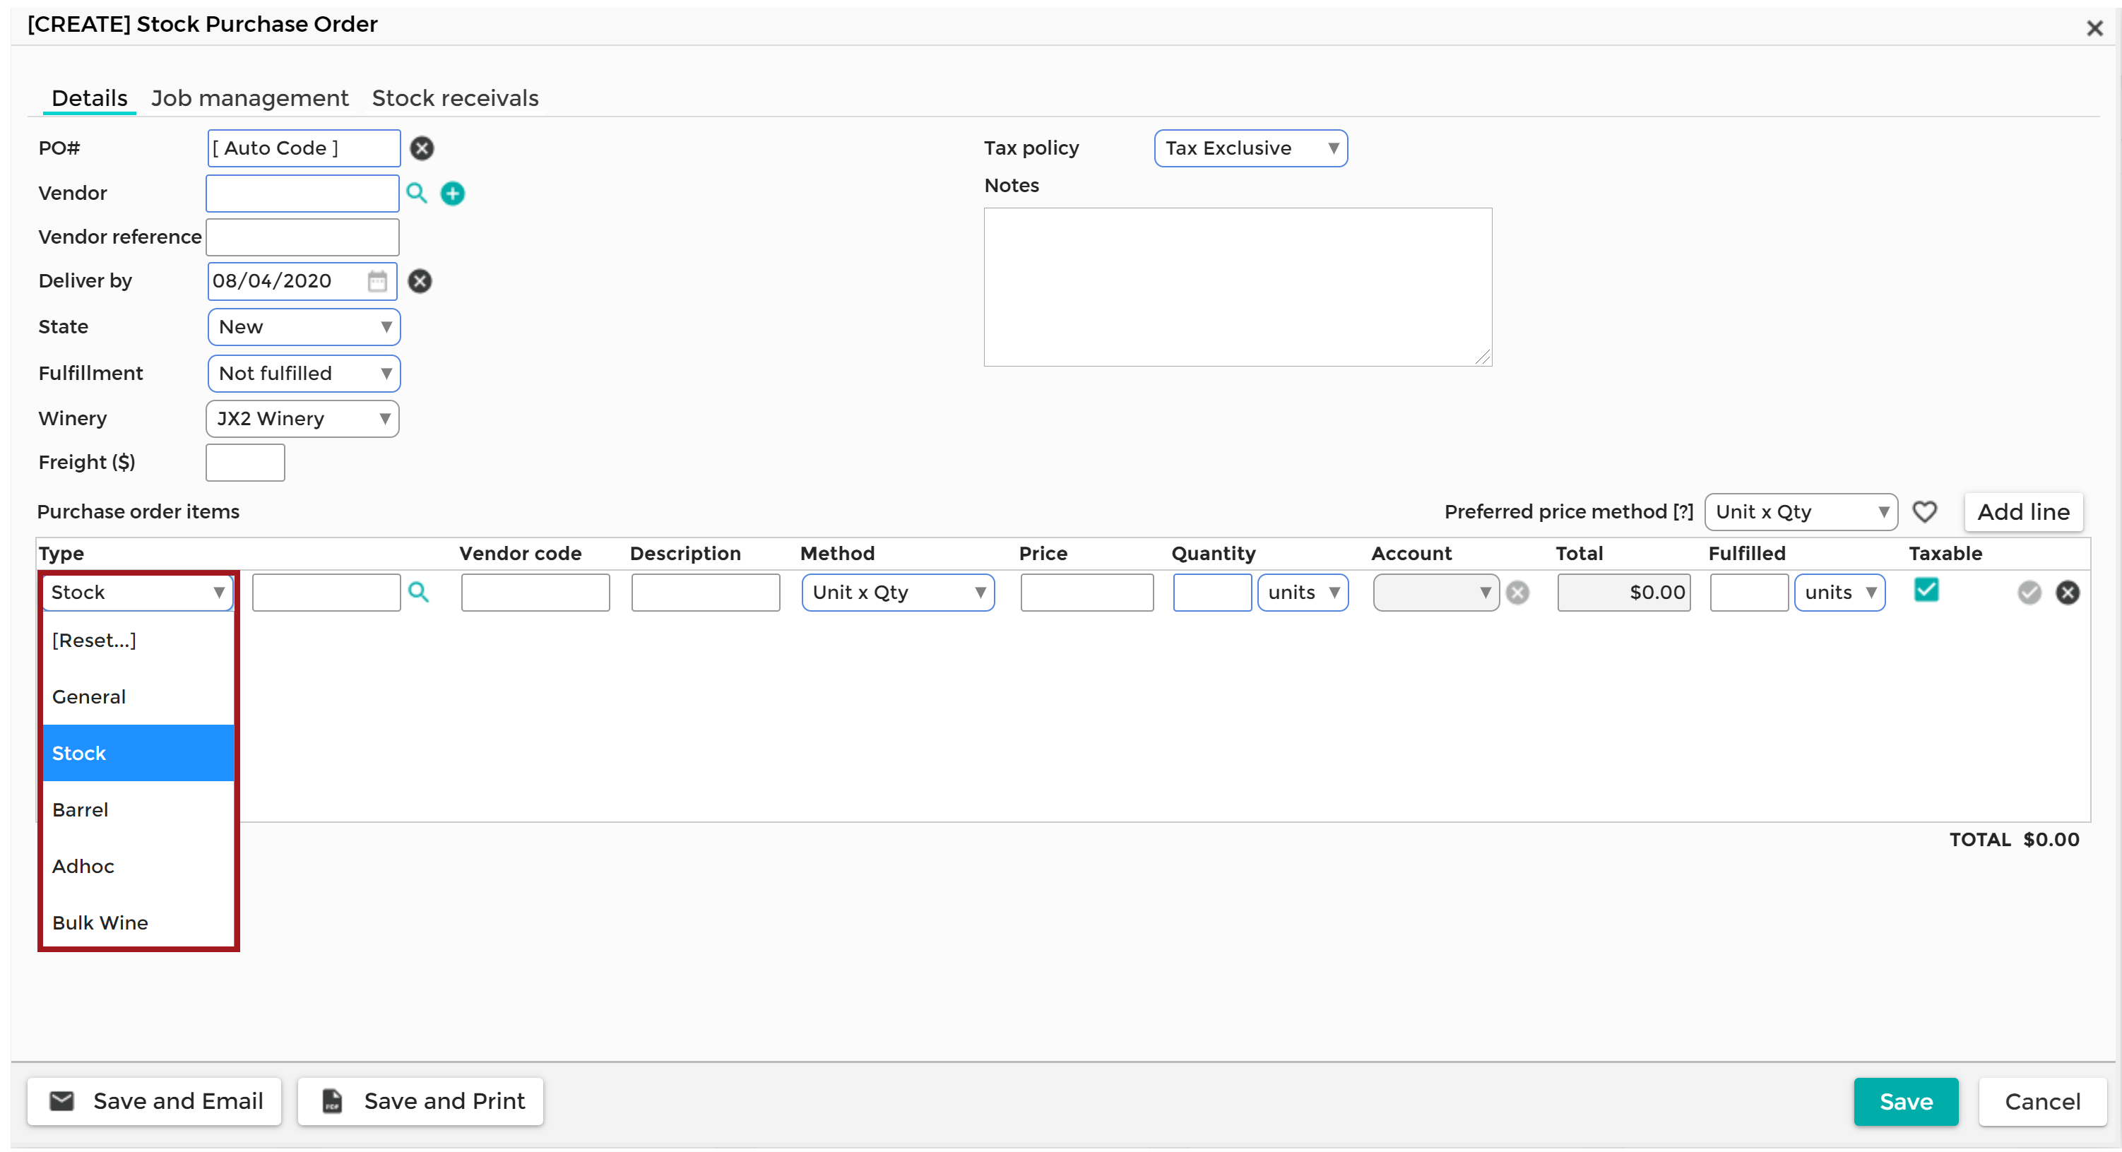Choose Barrel from Type list
The height and width of the screenshot is (1152, 2122).
click(138, 810)
